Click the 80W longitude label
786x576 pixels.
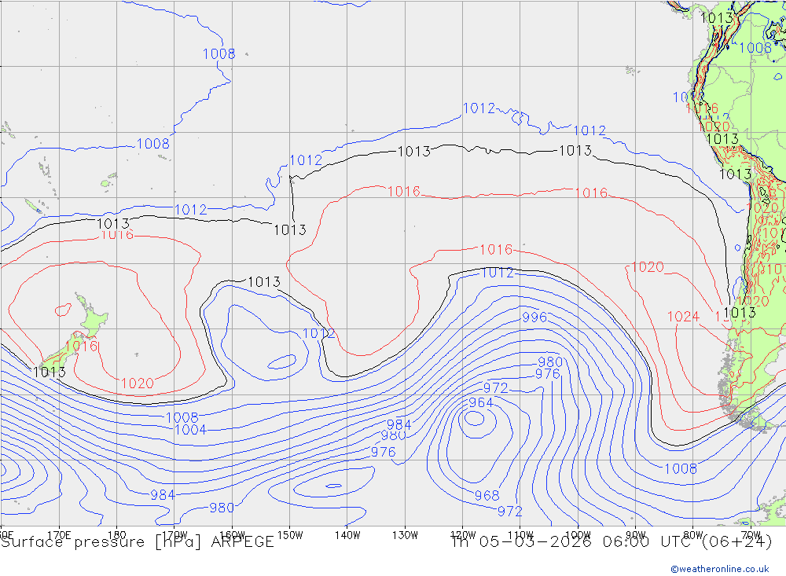click(x=693, y=535)
